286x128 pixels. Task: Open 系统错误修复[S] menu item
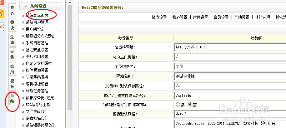[40, 125]
